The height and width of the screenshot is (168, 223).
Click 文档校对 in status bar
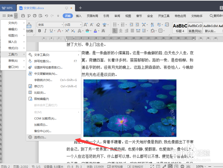(x=135, y=166)
